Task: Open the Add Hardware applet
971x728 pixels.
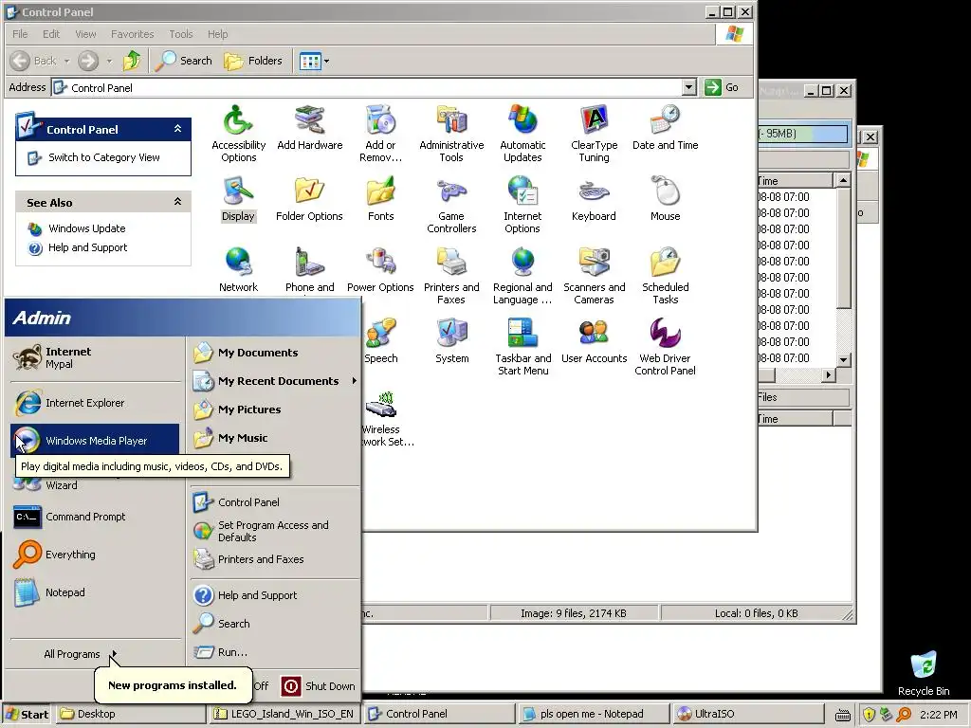Action: pyautogui.click(x=310, y=128)
